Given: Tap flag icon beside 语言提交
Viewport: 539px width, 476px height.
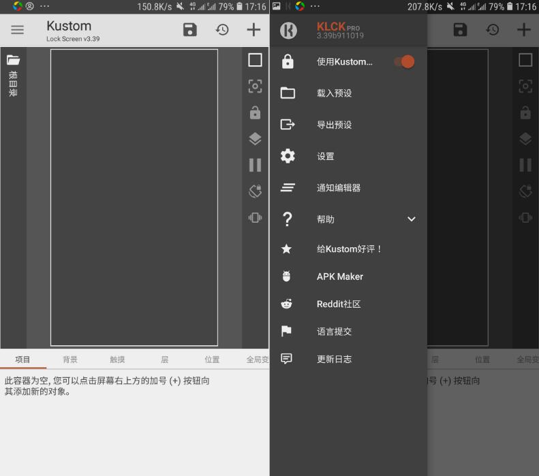Looking at the screenshot, I should [x=286, y=331].
